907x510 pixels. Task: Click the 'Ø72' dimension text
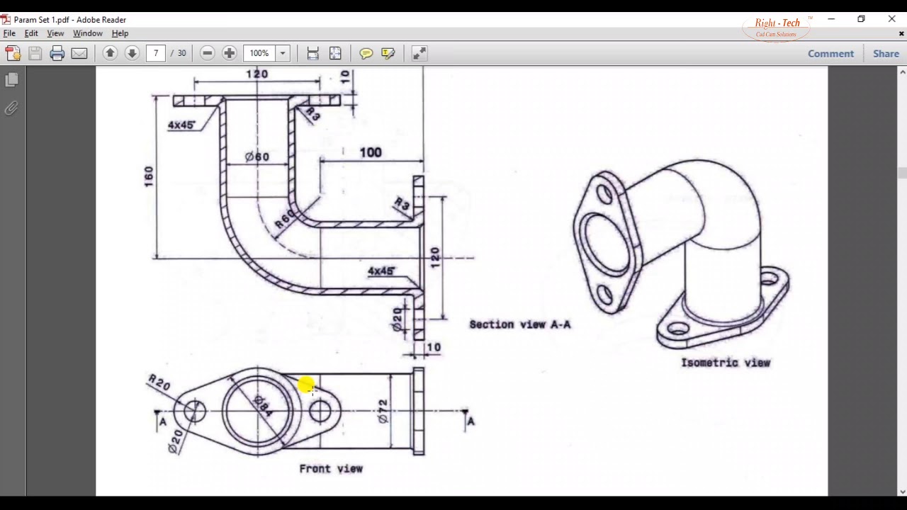coord(383,411)
